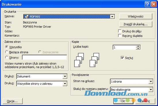Click the second collated pages icon
Screen dimensions: 158x106
(x=95, y=60)
